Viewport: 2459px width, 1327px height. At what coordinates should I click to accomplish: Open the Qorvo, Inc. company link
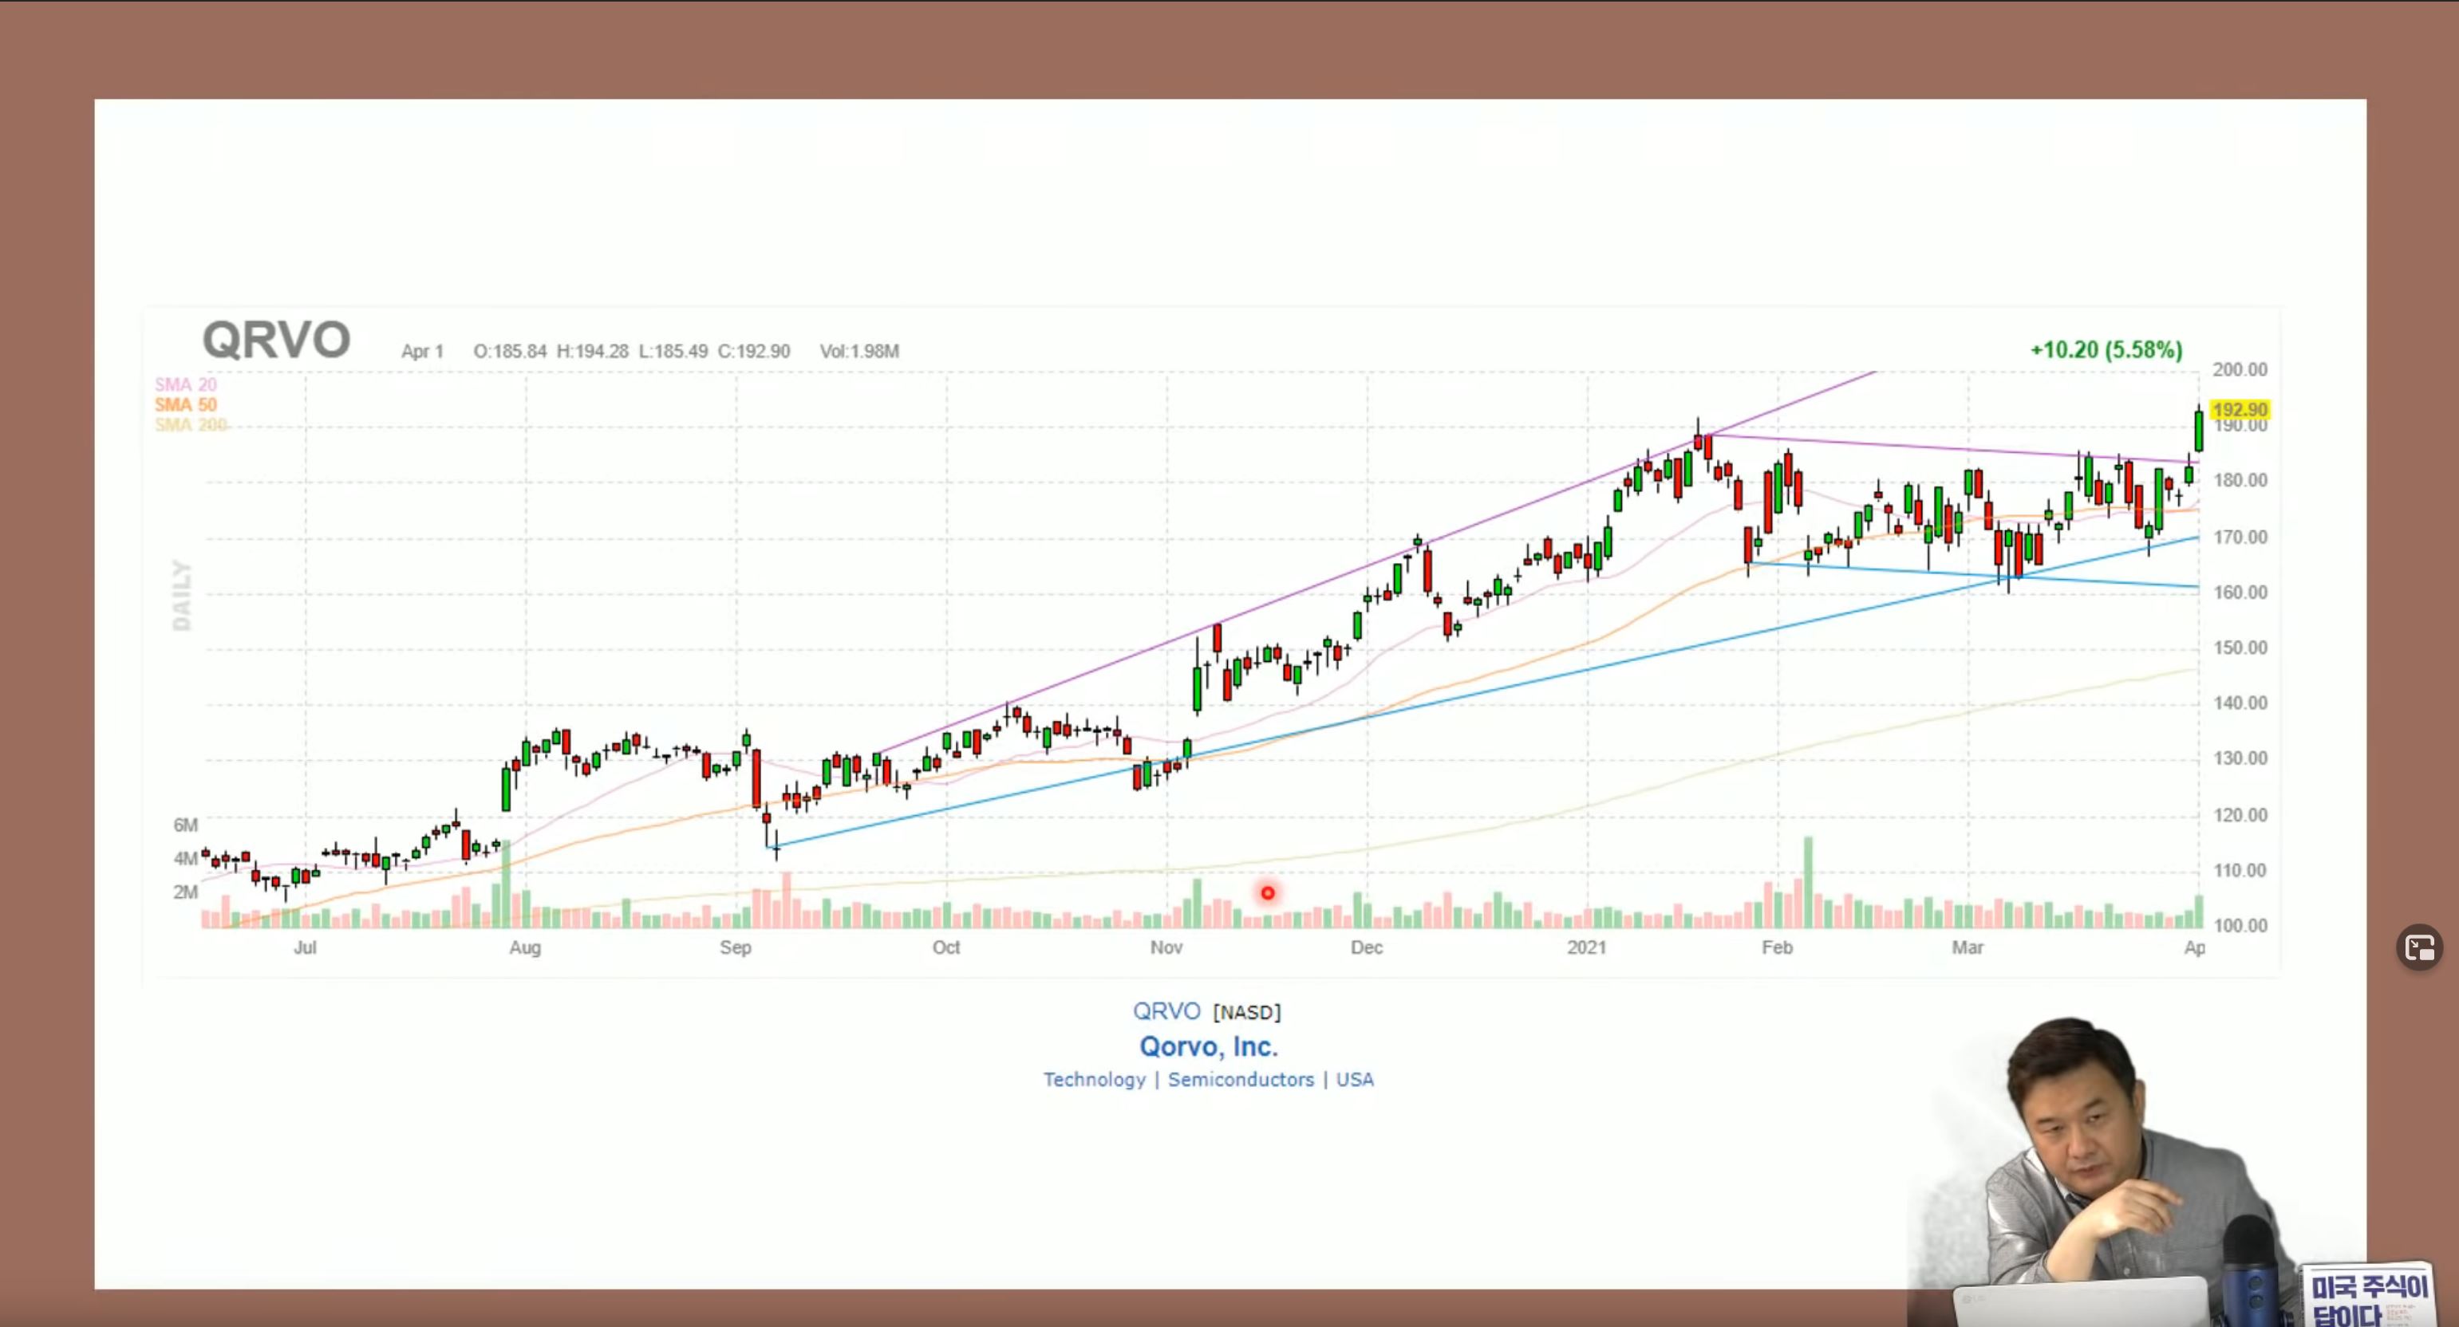[x=1207, y=1046]
